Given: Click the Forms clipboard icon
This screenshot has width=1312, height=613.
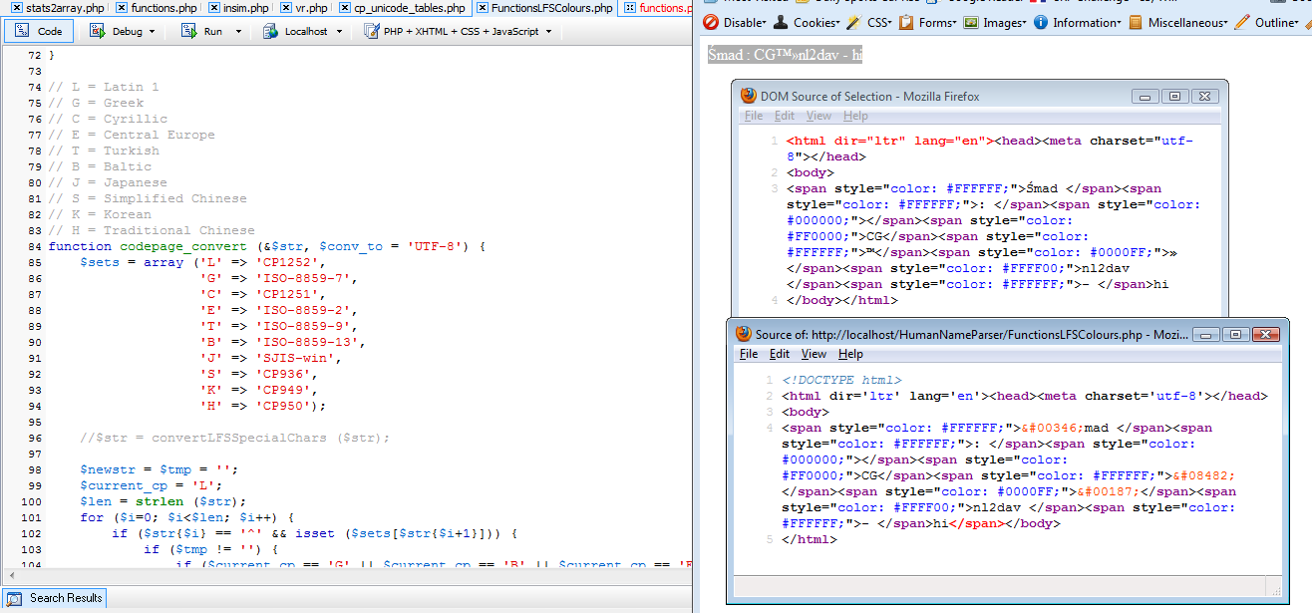Looking at the screenshot, I should coord(906,22).
